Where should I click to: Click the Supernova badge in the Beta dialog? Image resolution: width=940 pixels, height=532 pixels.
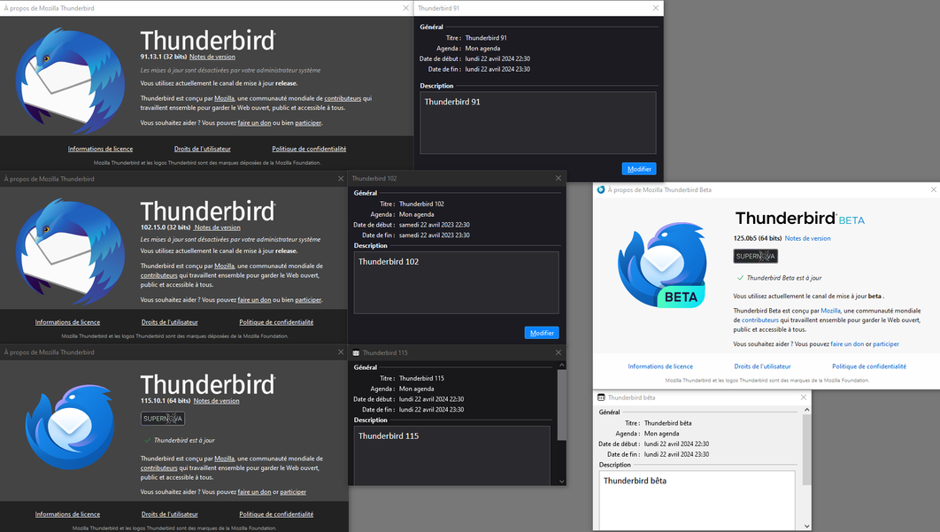755,256
